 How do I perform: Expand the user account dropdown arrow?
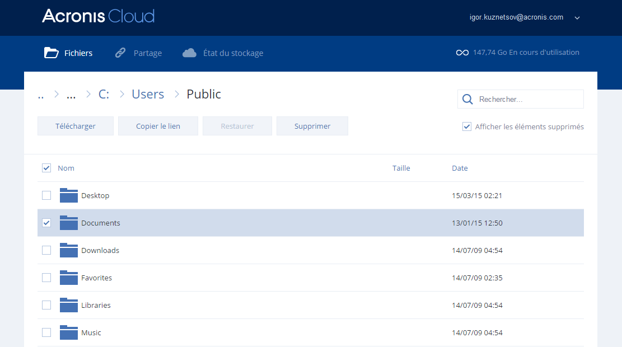(x=577, y=17)
